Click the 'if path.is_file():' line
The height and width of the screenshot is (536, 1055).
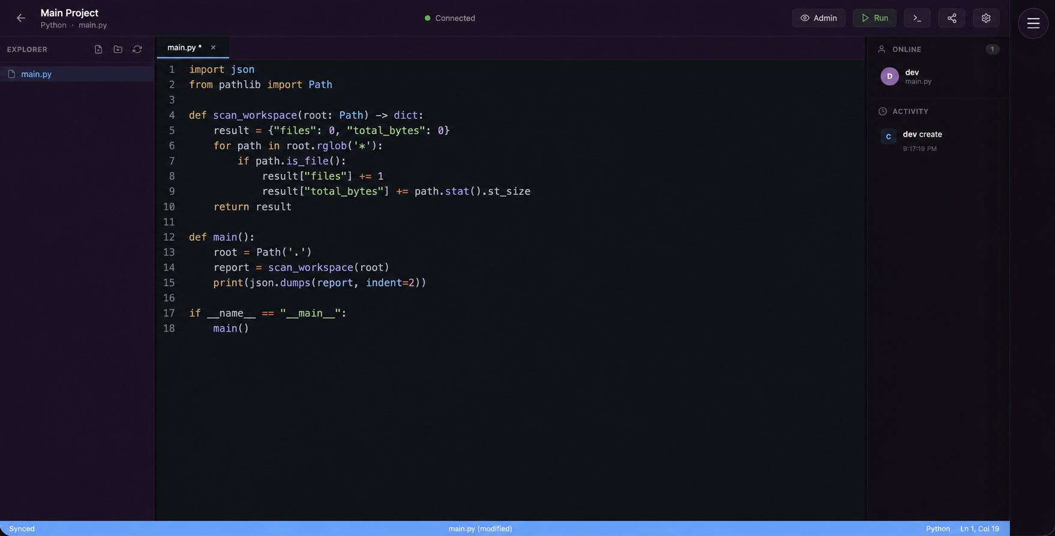pyautogui.click(x=292, y=161)
